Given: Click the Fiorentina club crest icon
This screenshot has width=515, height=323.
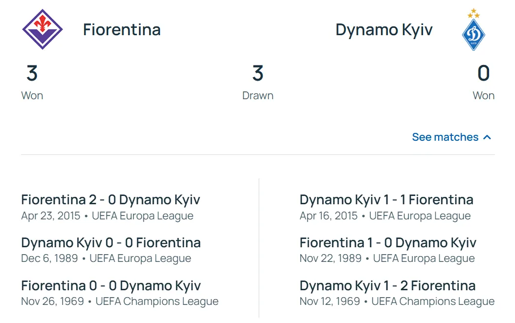Looking at the screenshot, I should (43, 29).
